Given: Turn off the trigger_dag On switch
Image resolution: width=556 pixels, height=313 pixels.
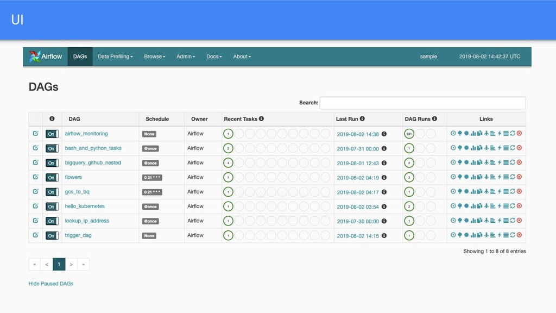Looking at the screenshot, I should (52, 236).
